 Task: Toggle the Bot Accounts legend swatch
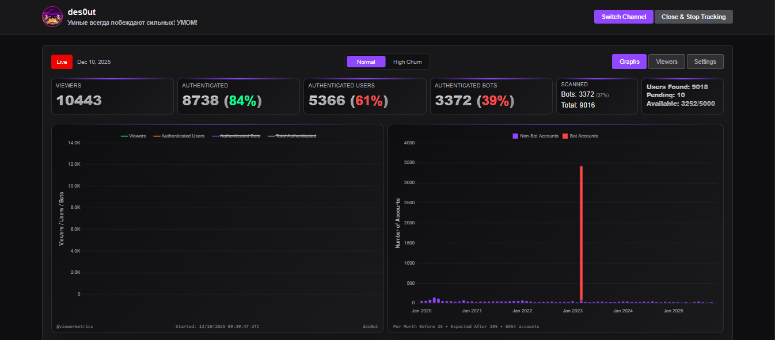[580, 136]
